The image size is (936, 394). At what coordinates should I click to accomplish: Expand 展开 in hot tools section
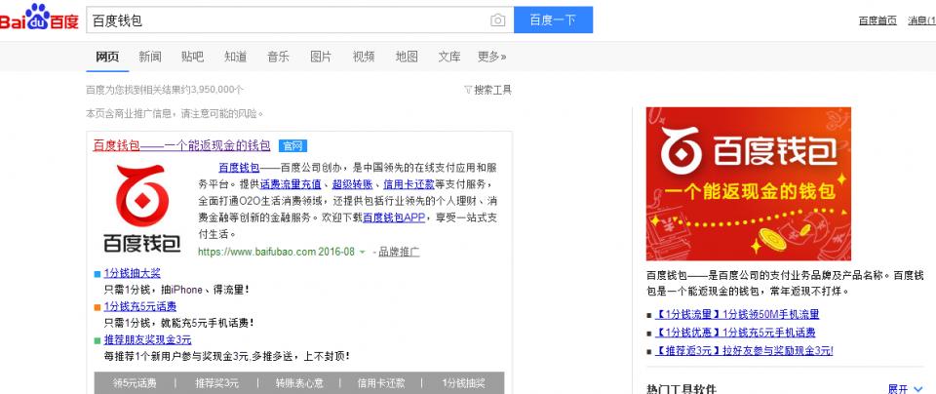click(x=906, y=388)
